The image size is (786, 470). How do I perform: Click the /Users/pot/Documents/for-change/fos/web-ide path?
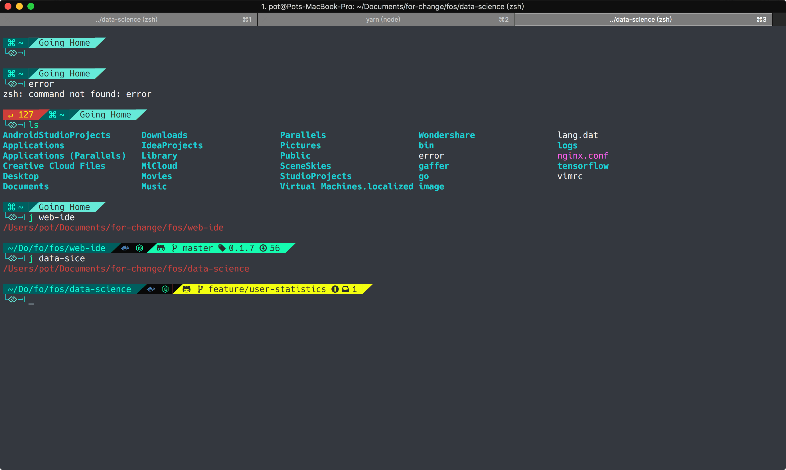coord(113,227)
